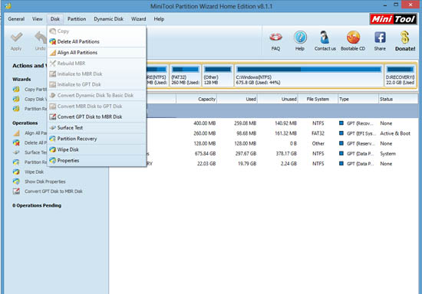
Task: Close the open Disk menu tab
Action: point(55,19)
